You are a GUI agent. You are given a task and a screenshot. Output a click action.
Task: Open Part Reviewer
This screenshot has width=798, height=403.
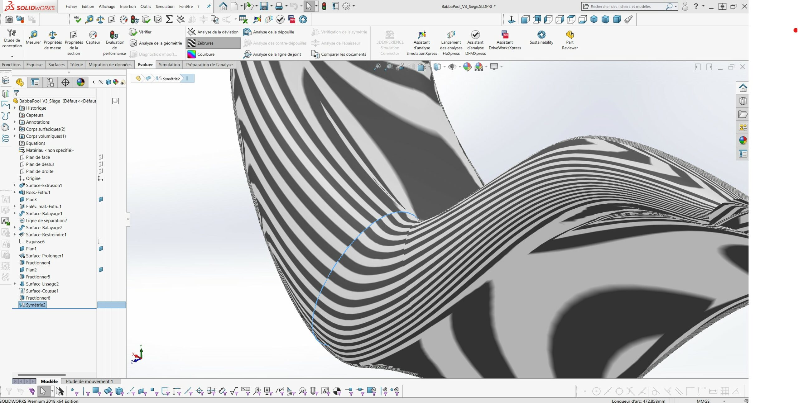(x=570, y=40)
